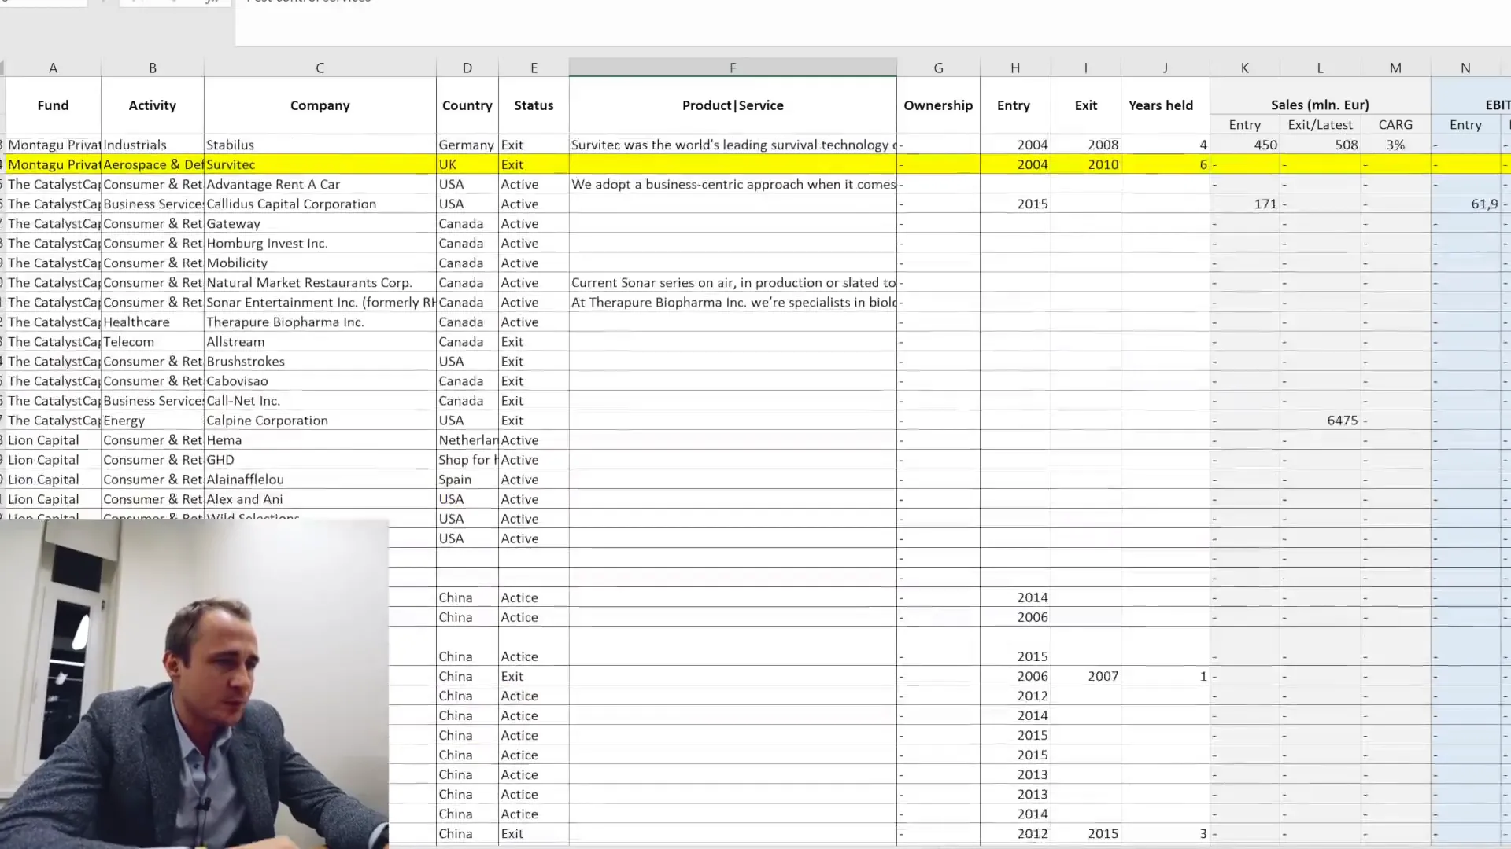Viewport: 1511px width, 849px height.
Task: Select the GHD company cell
Action: coord(320,459)
